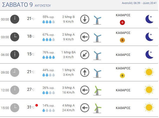The width and height of the screenshot is (159, 118).
Task: Click the sun icon in the 15:00 row
Action: [149, 108]
